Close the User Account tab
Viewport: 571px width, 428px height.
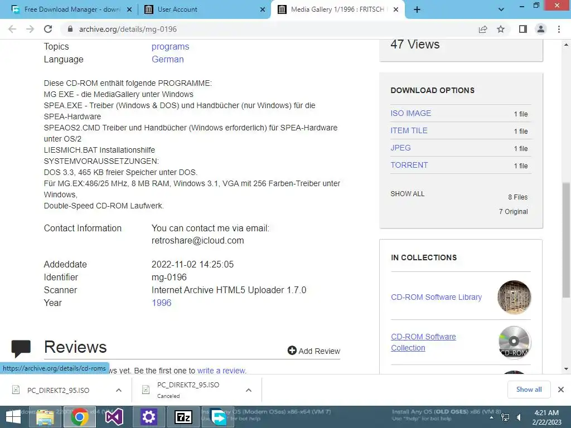pos(263,9)
